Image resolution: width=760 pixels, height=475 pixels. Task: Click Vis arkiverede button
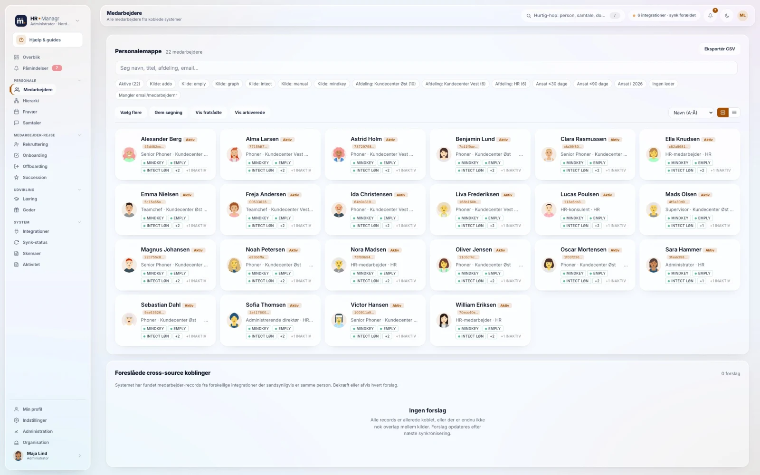coord(250,113)
